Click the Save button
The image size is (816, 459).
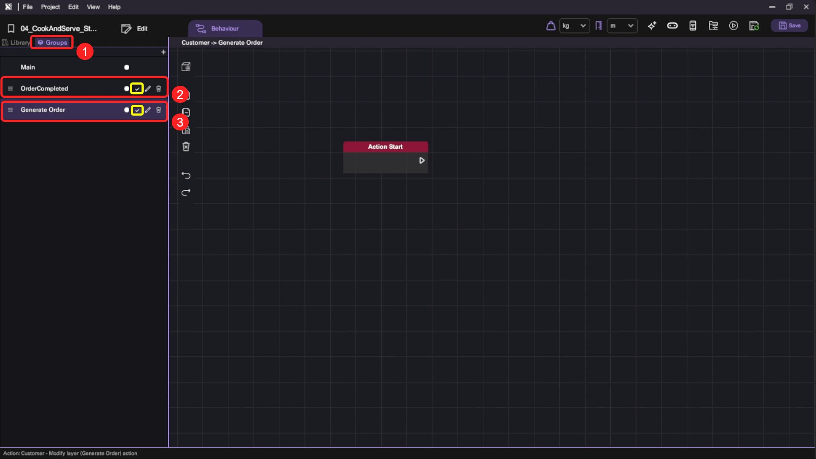click(789, 26)
